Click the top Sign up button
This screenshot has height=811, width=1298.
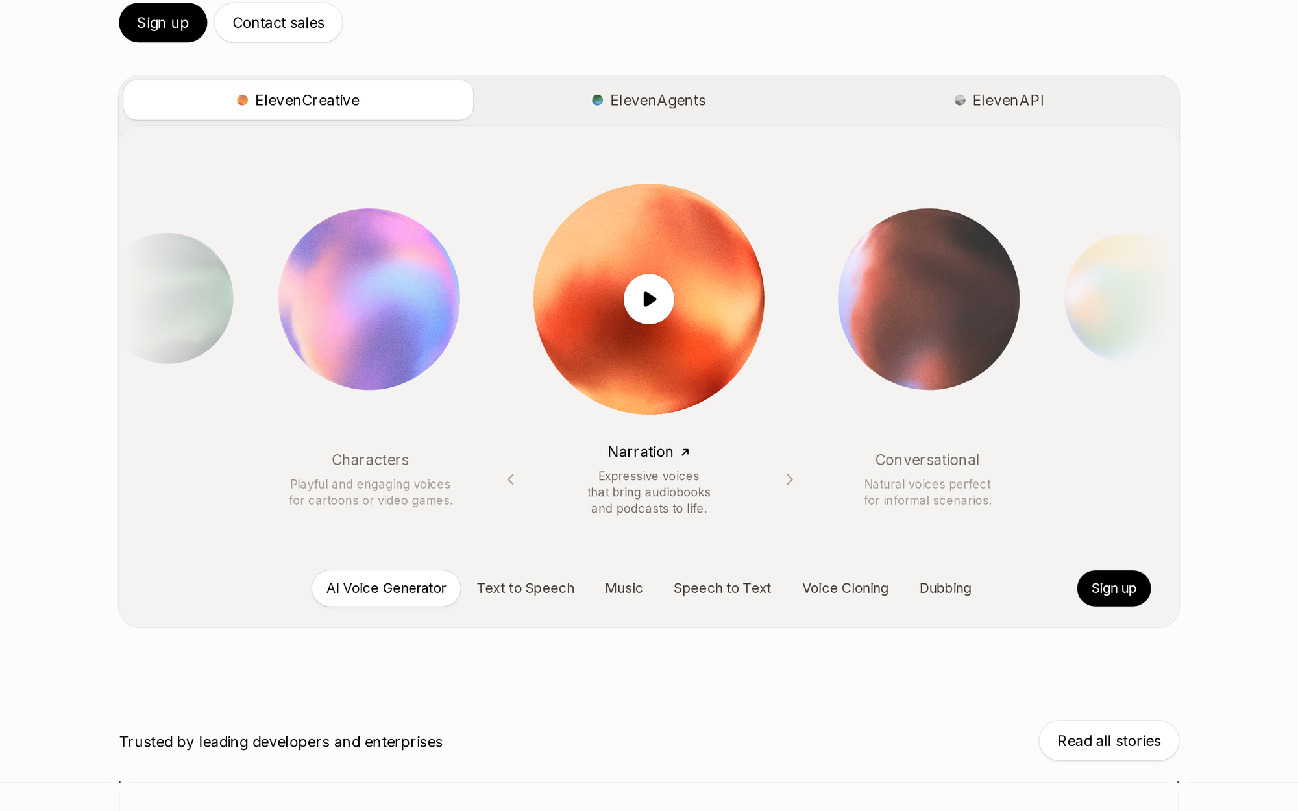(163, 23)
